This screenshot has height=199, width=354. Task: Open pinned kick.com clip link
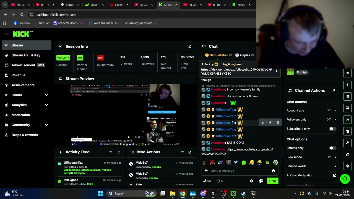click(x=236, y=72)
